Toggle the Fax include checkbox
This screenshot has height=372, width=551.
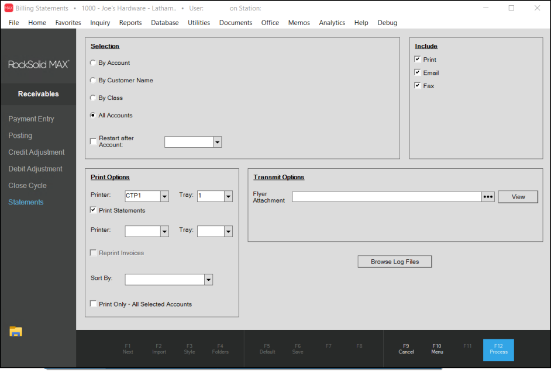point(418,86)
